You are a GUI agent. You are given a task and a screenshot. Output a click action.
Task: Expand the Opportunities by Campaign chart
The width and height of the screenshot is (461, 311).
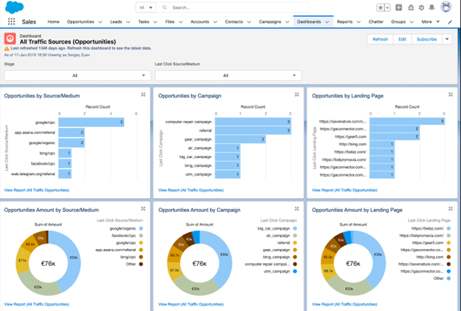[297, 95]
